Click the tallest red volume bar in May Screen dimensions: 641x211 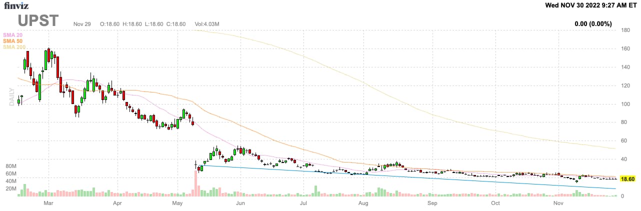(x=195, y=183)
